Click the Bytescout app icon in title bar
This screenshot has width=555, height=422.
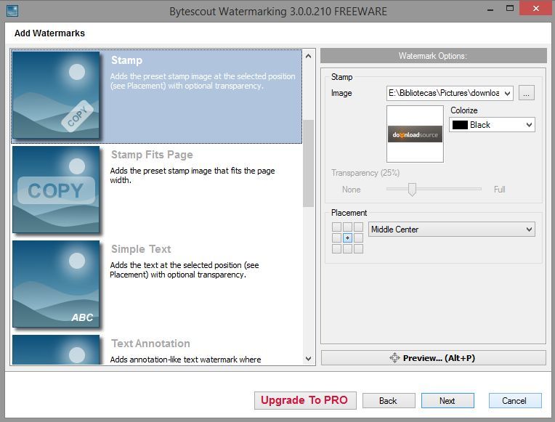[12, 11]
